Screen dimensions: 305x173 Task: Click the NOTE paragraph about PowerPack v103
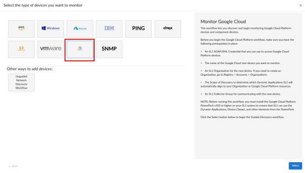click(248, 106)
